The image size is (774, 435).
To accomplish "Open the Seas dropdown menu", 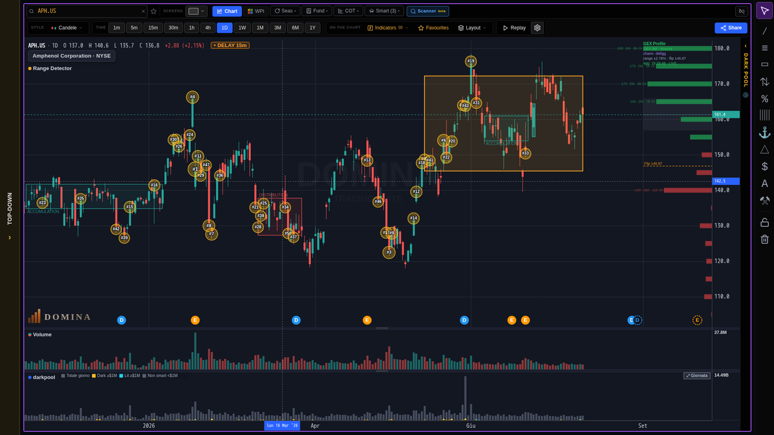I will [x=284, y=11].
